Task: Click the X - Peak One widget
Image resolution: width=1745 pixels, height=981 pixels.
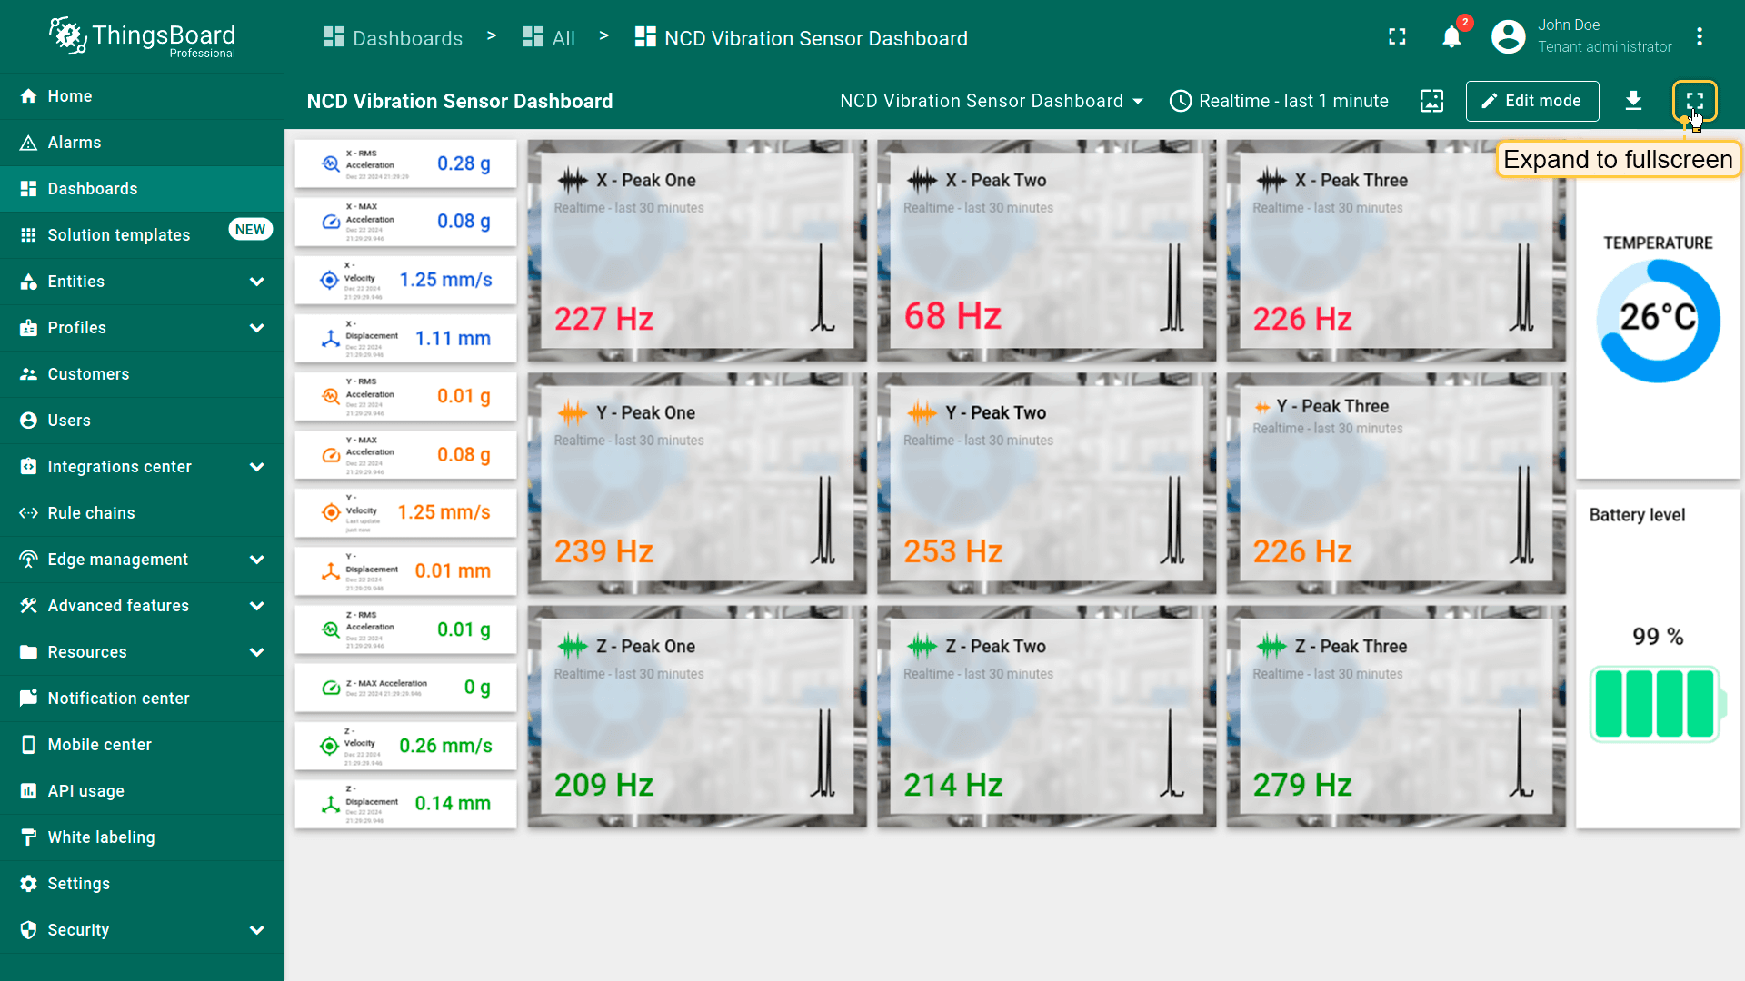Action: point(696,250)
